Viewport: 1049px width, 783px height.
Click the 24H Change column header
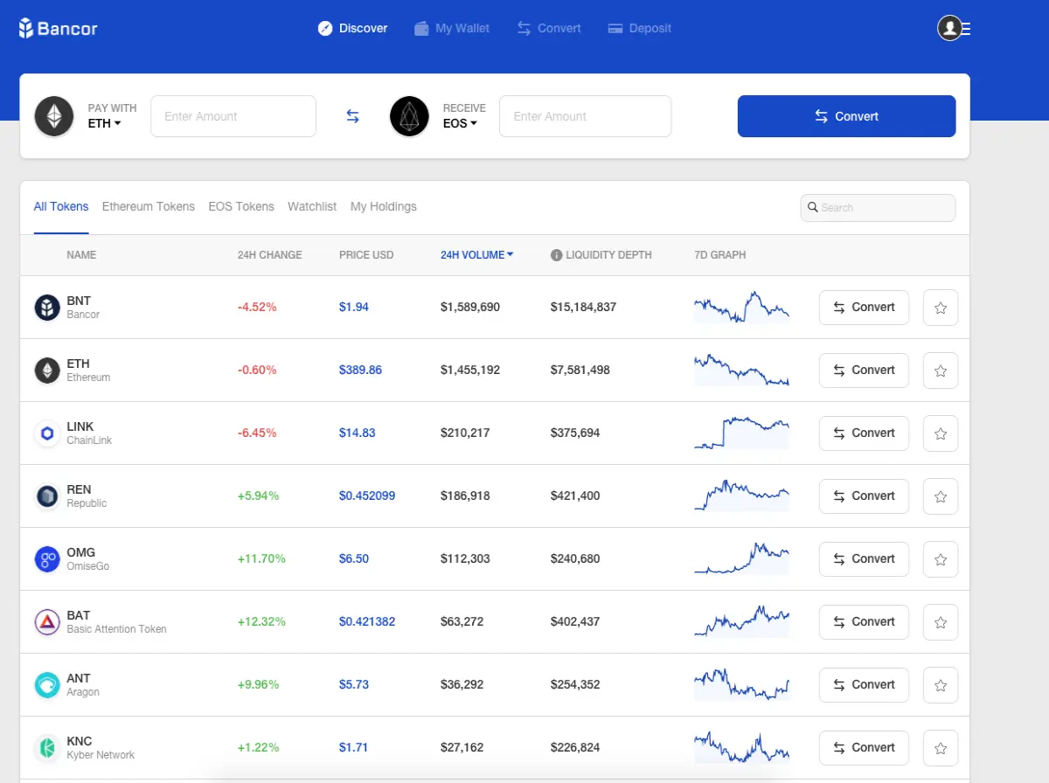point(269,255)
